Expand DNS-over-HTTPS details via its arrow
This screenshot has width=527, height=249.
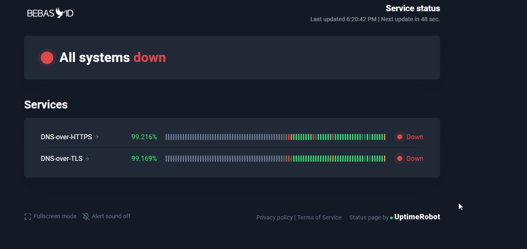pos(96,136)
